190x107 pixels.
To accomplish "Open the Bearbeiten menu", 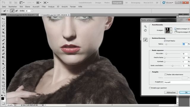I will (13, 7).
